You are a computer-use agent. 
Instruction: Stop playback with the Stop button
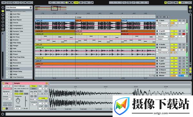pyautogui.click(x=69, y=3)
